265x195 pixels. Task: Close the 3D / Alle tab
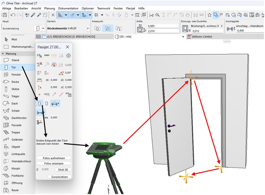(183, 36)
